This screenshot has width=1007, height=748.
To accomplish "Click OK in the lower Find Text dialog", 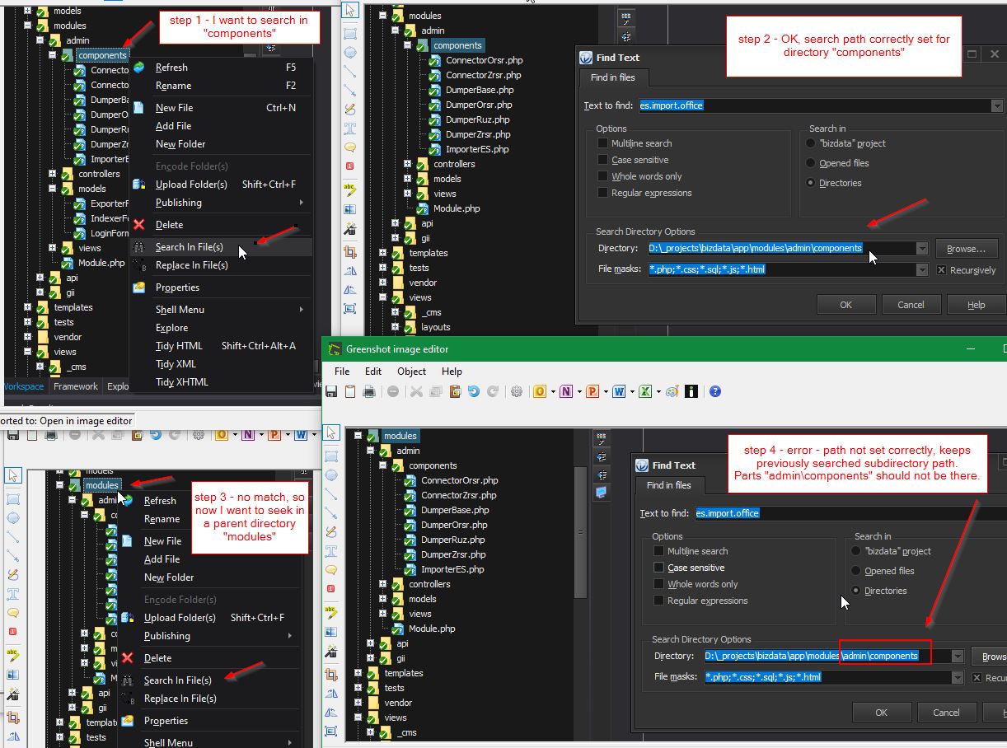I will click(881, 713).
